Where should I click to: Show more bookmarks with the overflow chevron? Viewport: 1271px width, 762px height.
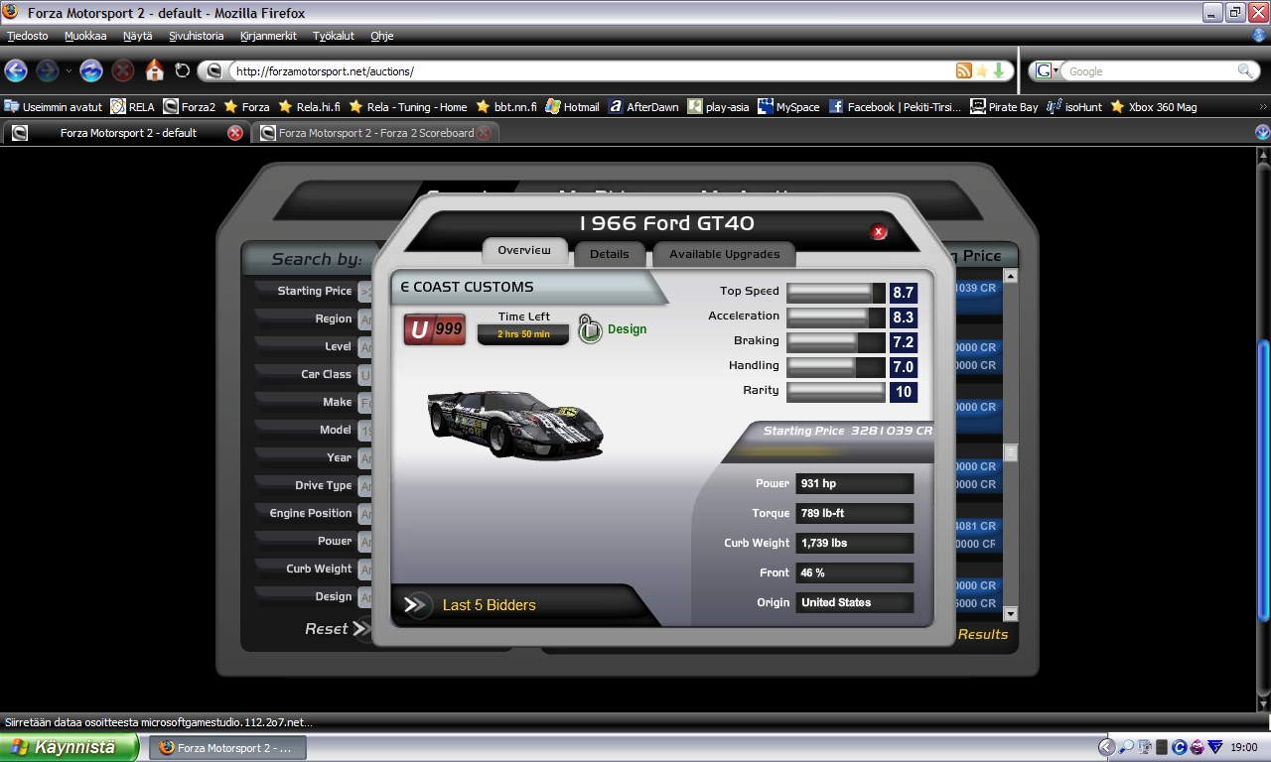pos(1262,106)
